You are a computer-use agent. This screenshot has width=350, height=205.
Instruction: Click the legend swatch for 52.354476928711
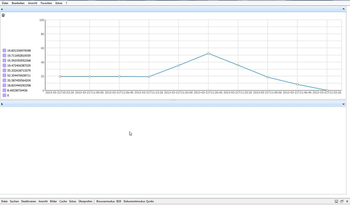click(4, 76)
